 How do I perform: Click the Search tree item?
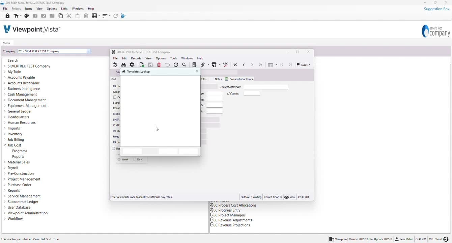pos(13,60)
